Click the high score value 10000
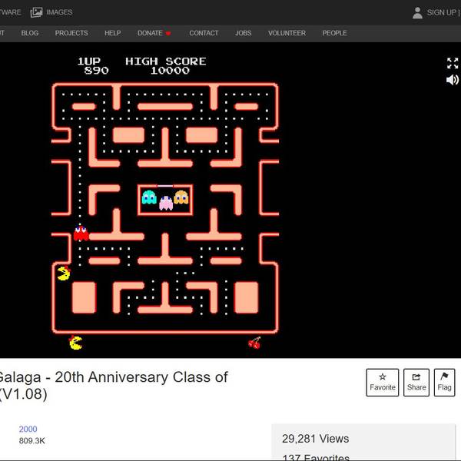Image resolution: width=461 pixels, height=461 pixels. click(170, 71)
